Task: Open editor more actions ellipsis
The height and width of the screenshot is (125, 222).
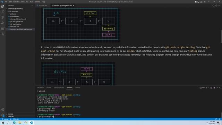Action: click(219, 6)
